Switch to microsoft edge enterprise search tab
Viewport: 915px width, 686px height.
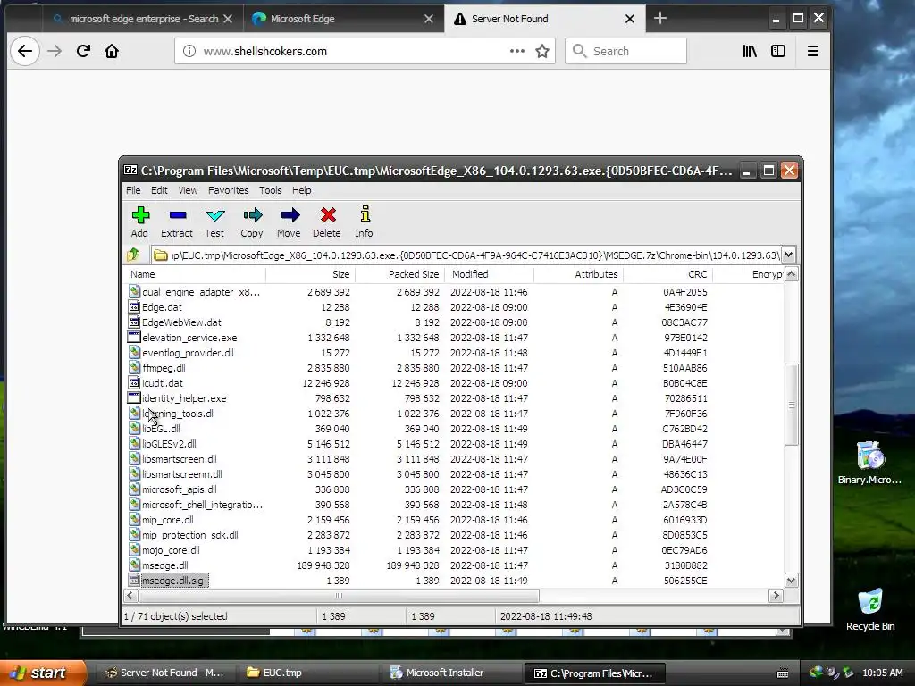coord(143,19)
